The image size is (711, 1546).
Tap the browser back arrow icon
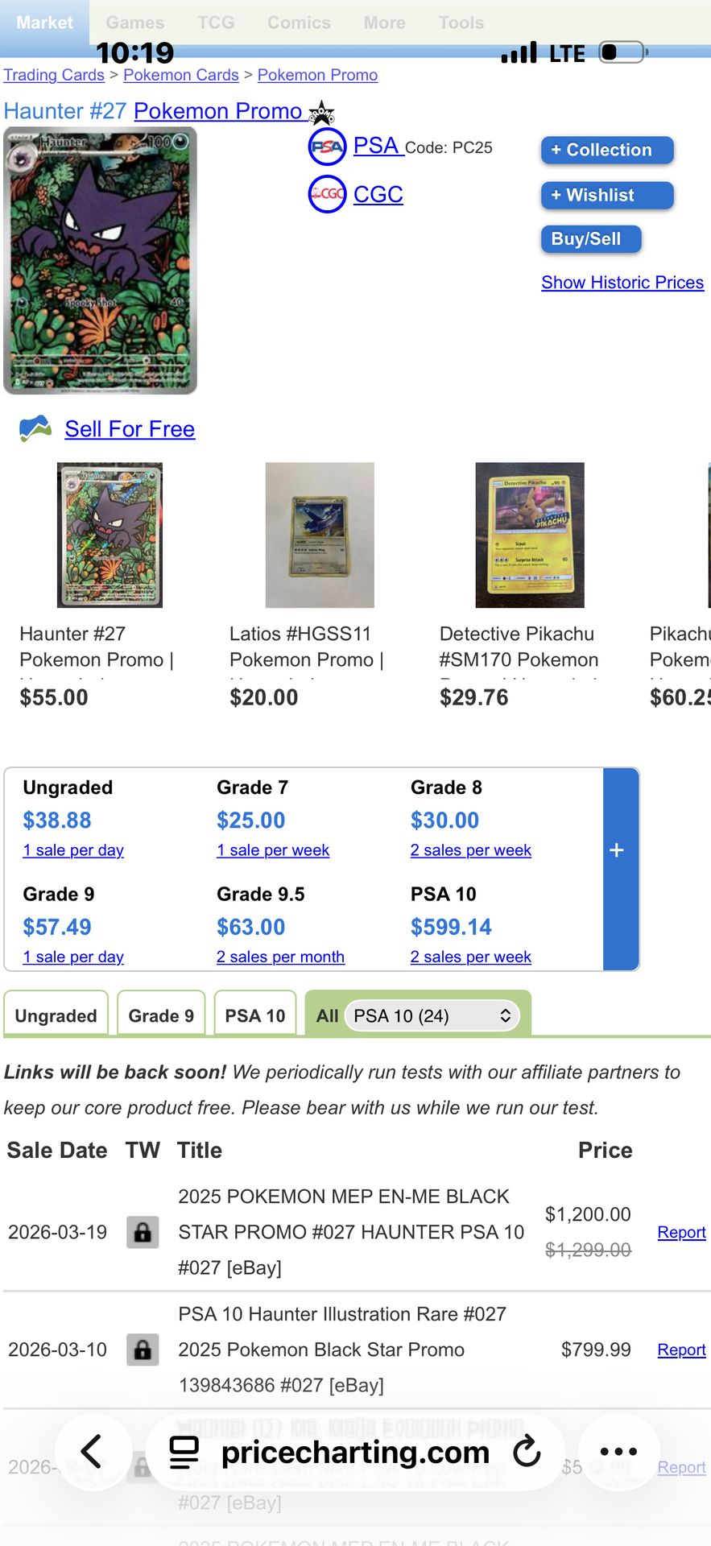coord(93,1452)
